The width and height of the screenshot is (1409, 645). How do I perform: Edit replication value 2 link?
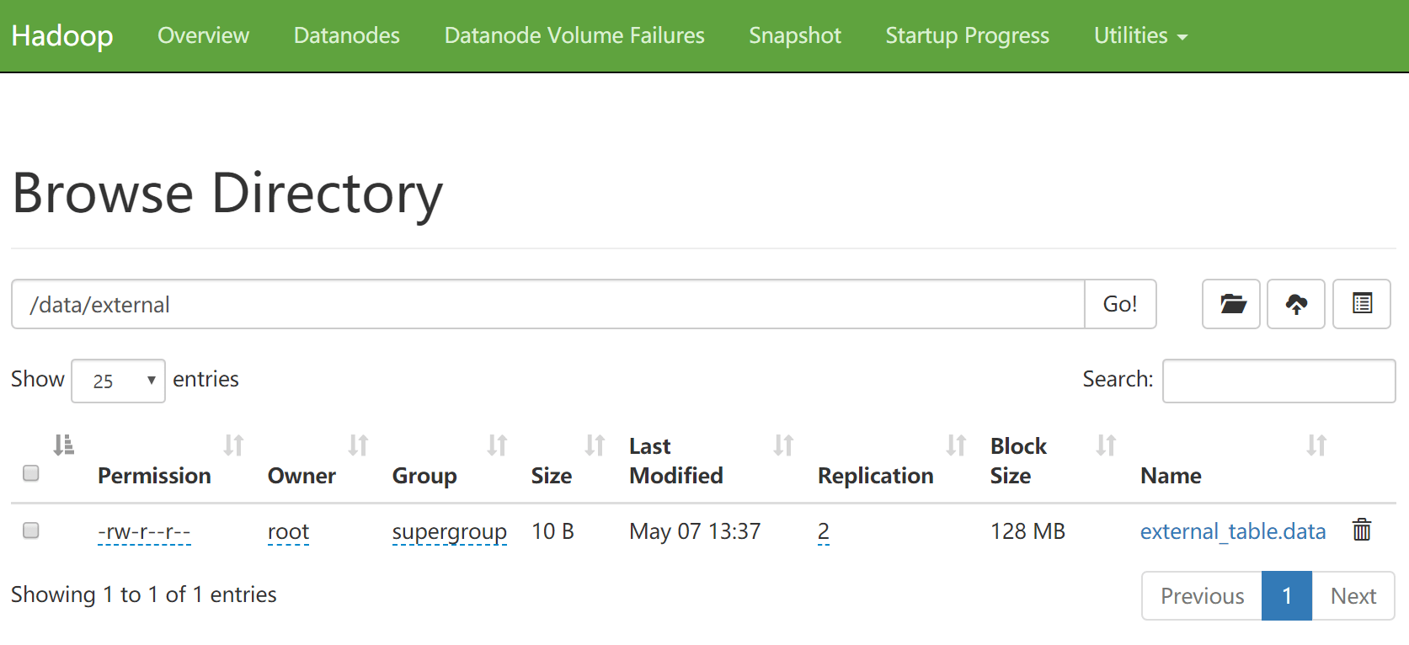824,531
